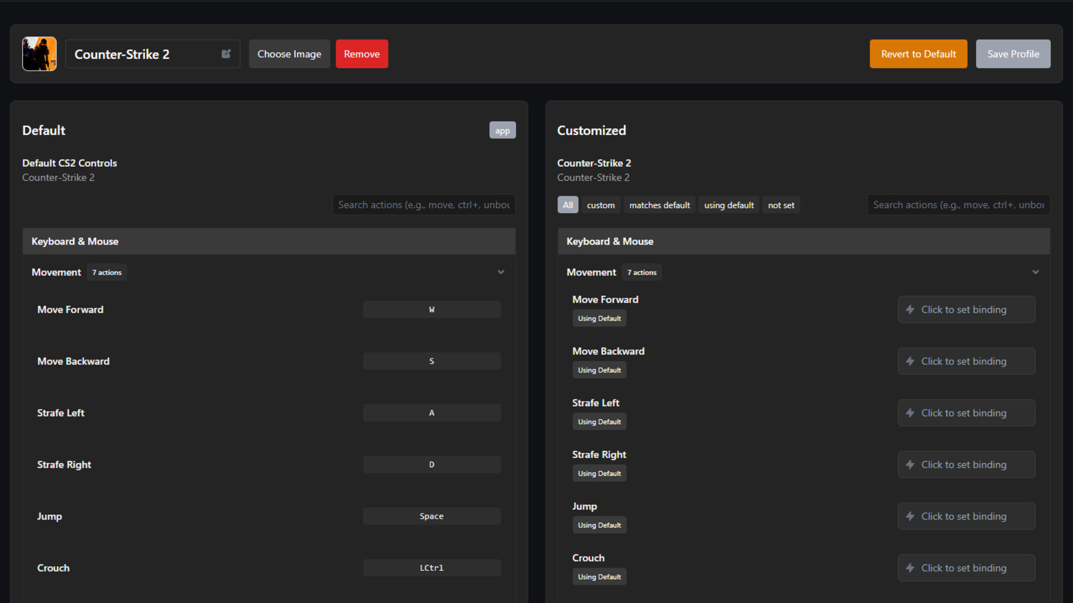Show 'using default' actions
The width and height of the screenshot is (1073, 603).
[x=729, y=205]
